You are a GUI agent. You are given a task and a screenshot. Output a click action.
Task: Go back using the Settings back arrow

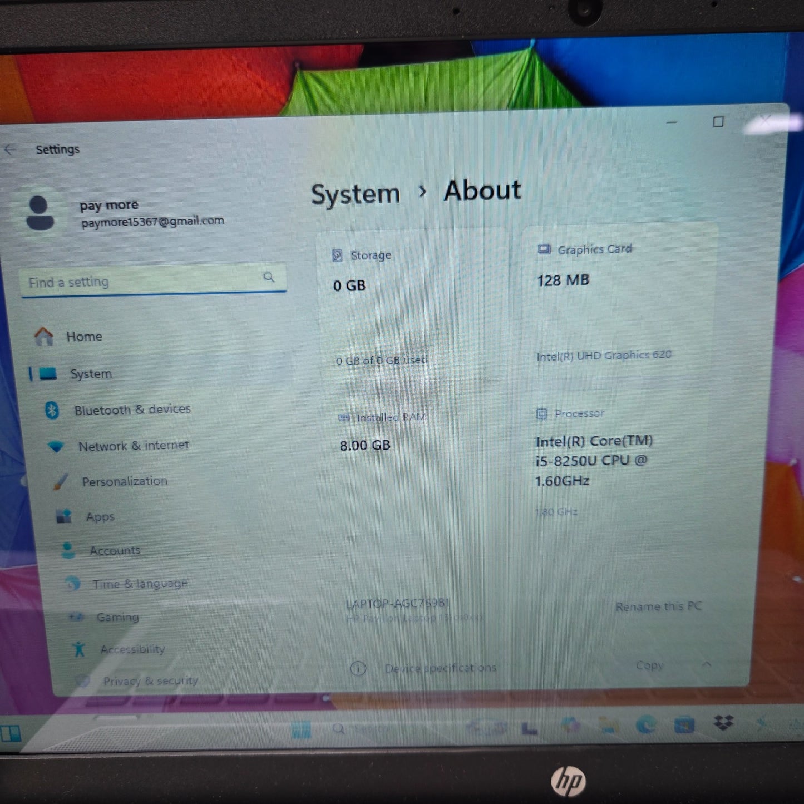click(10, 149)
